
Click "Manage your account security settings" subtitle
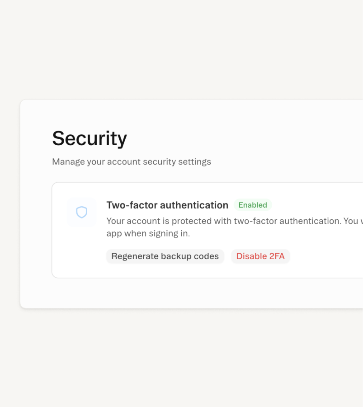(x=132, y=161)
